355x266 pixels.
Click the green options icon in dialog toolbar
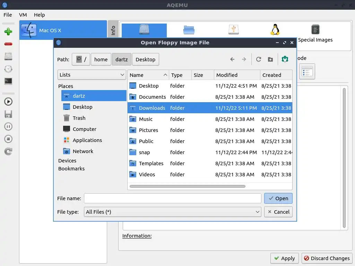point(285,59)
